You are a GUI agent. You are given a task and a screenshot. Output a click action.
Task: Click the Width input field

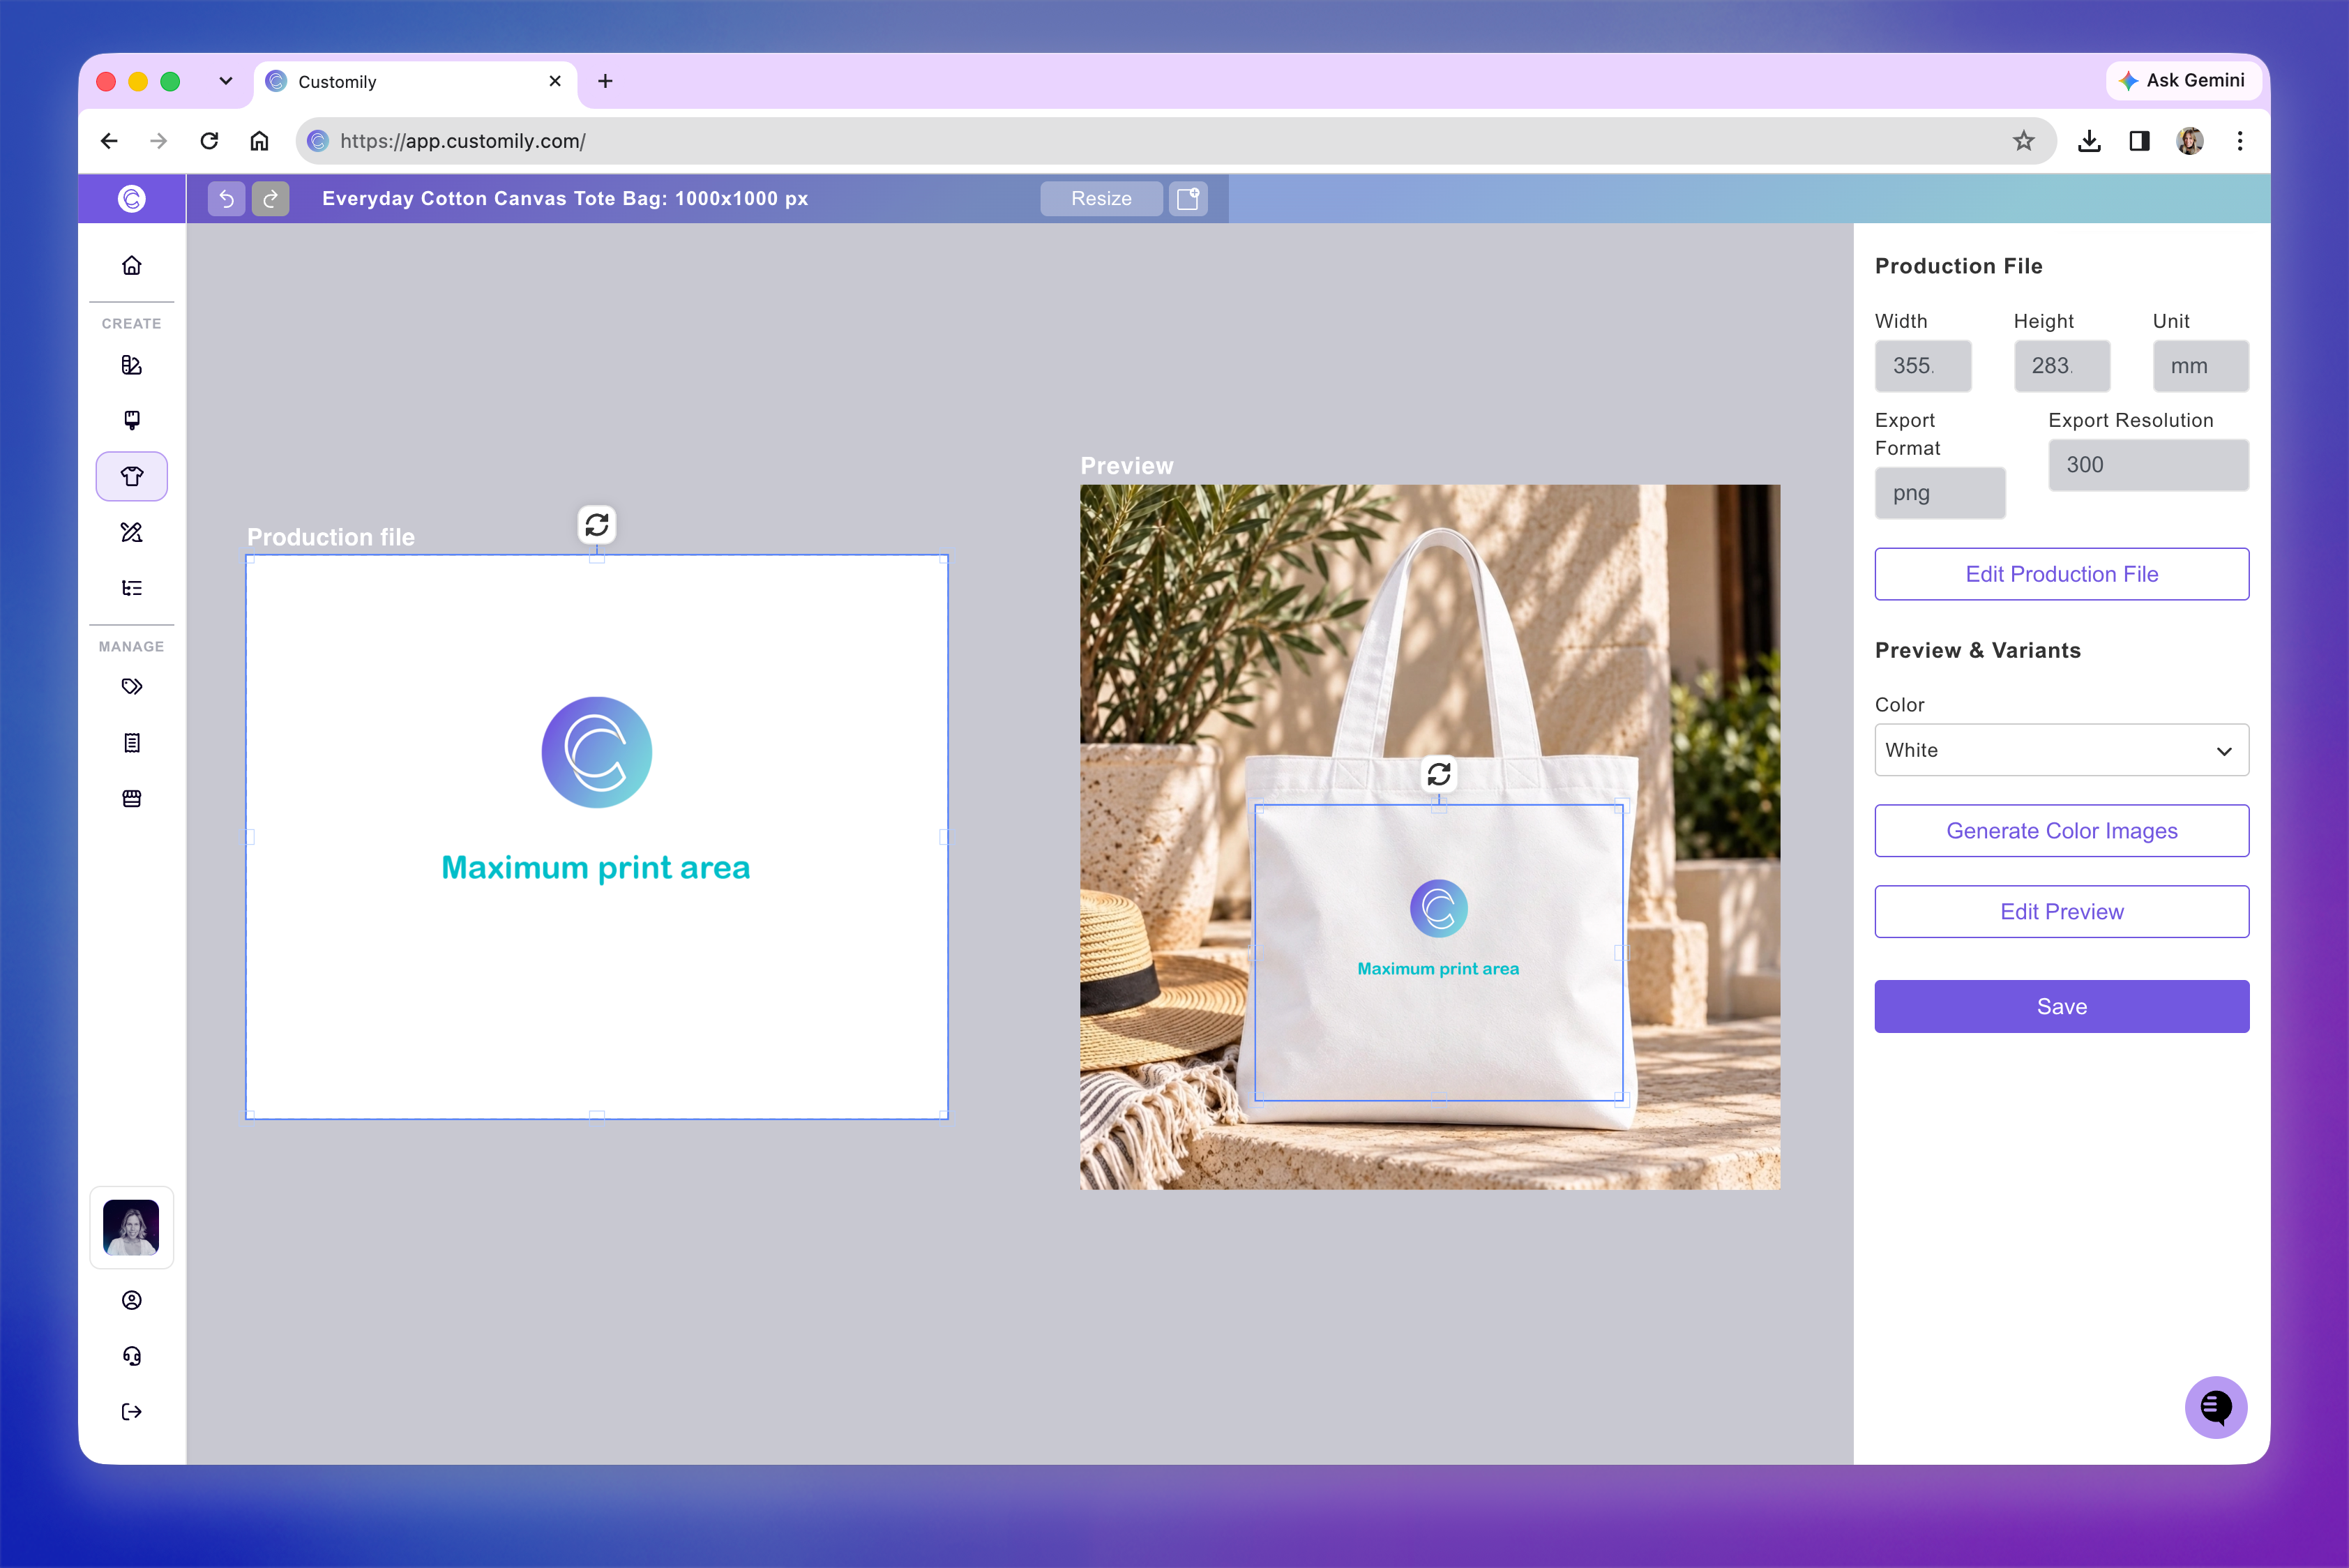pos(1923,366)
